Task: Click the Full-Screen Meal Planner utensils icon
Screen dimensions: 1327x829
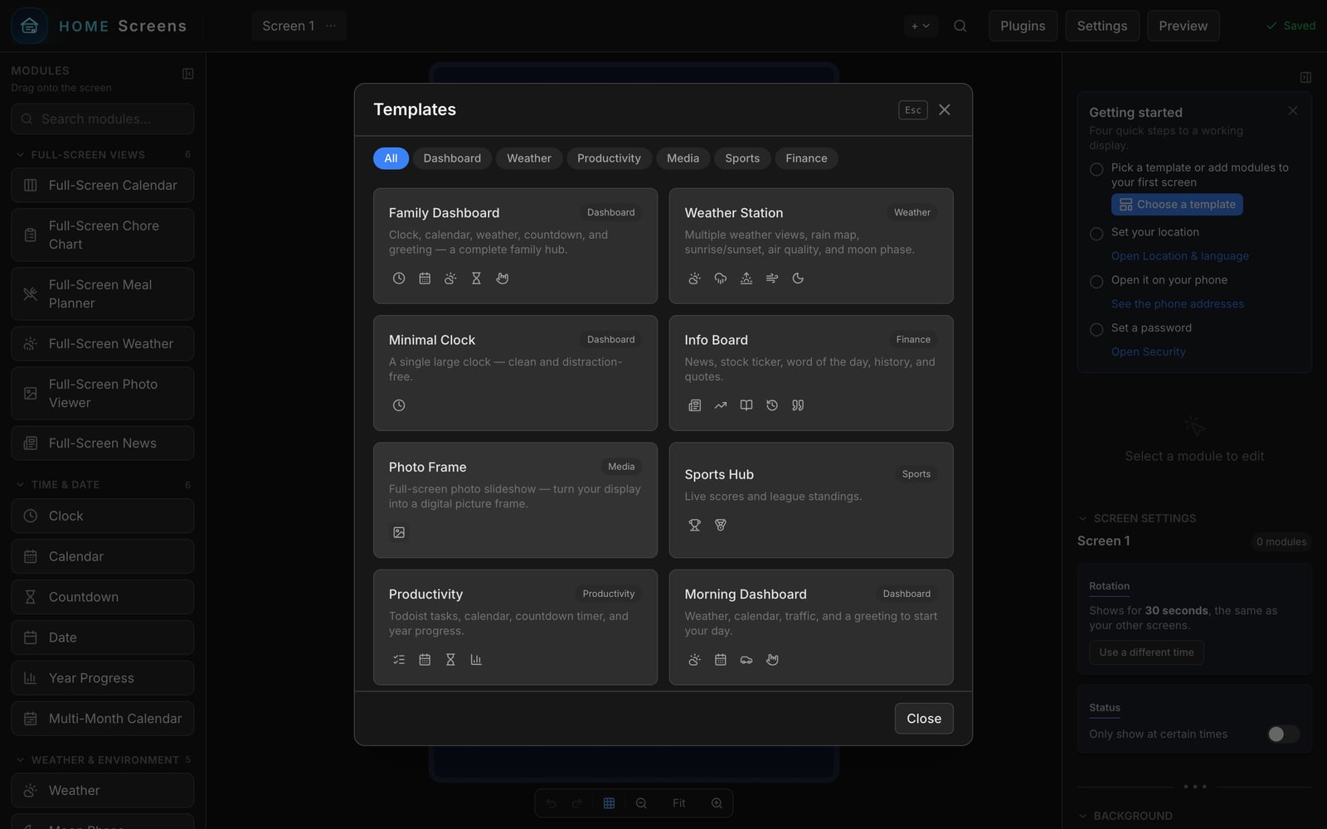Action: coord(31,294)
